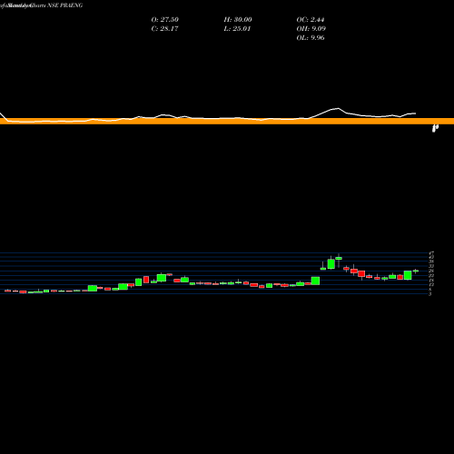Screen dimensions: 454x454
Task: Click the latest small green candle at the chart's right end
Action: pyautogui.click(x=416, y=271)
